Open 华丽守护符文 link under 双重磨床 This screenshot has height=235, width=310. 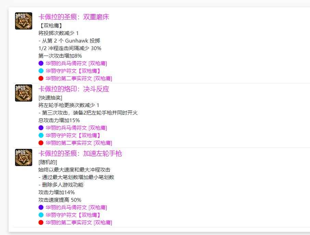(73, 71)
